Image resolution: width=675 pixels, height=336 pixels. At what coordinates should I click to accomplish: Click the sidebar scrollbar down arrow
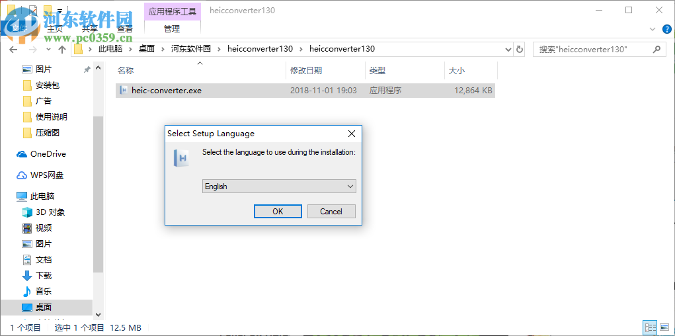pyautogui.click(x=98, y=315)
